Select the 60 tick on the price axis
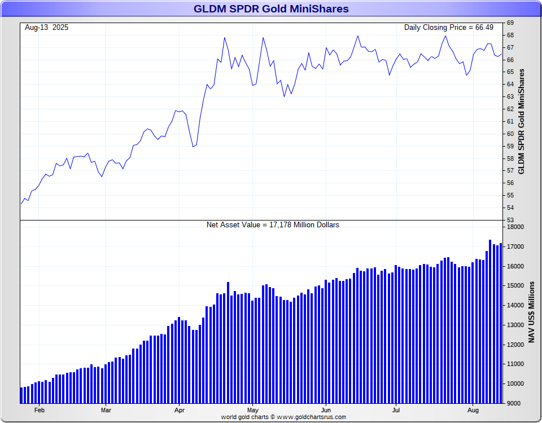Image resolution: width=542 pixels, height=423 pixels. 510,134
